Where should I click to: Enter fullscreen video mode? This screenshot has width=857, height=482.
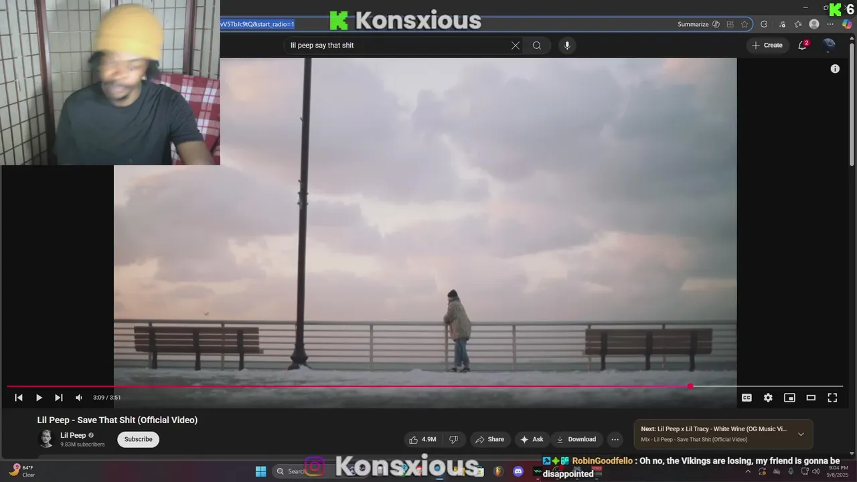832,398
